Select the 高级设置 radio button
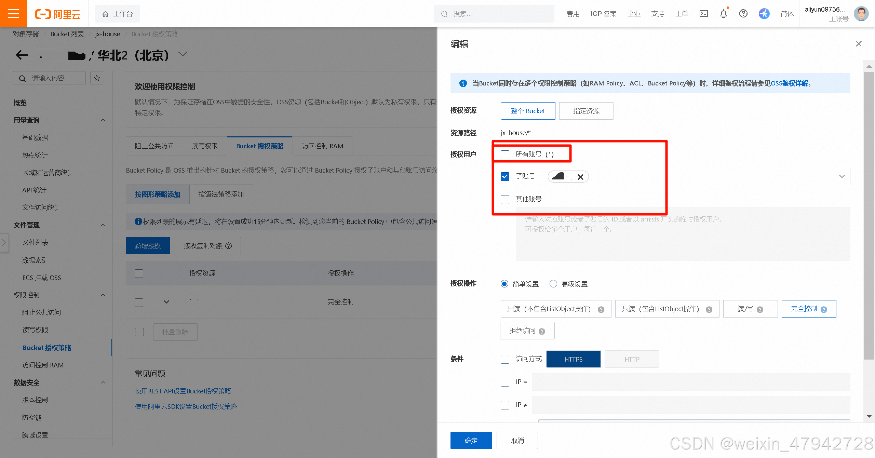875x458 pixels. pyautogui.click(x=553, y=284)
